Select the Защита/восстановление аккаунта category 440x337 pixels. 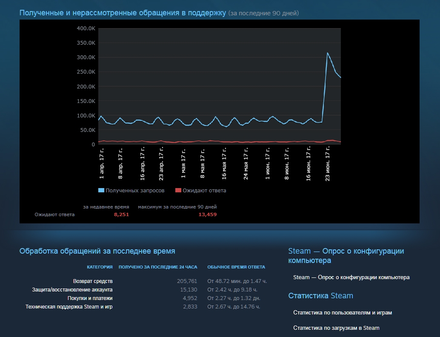(72, 290)
